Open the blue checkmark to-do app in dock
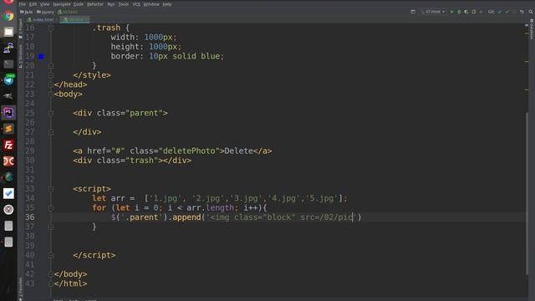Image resolution: width=535 pixels, height=301 pixels. pyautogui.click(x=8, y=193)
